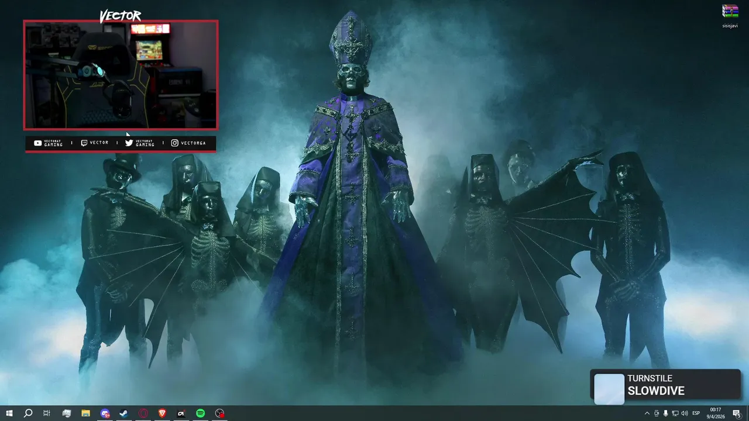The width and height of the screenshot is (749, 421).
Task: Open network status tray icon
Action: (x=675, y=413)
